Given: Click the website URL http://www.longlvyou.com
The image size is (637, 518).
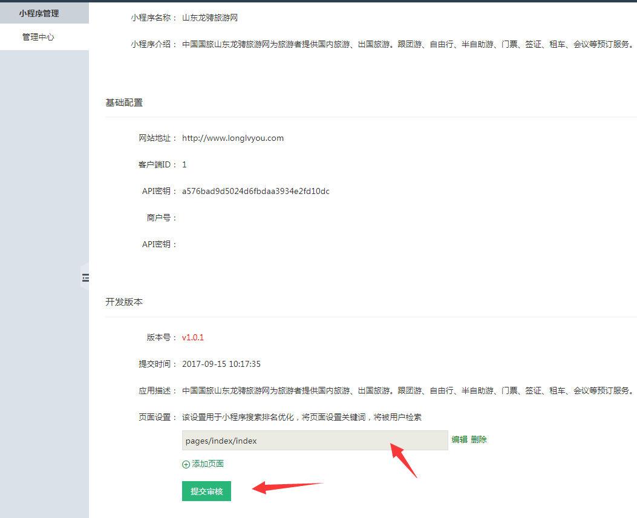Looking at the screenshot, I should [x=233, y=138].
